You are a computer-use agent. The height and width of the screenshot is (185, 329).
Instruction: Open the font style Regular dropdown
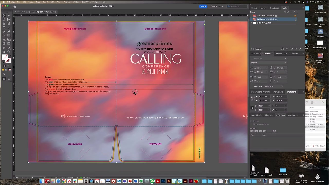286,63
